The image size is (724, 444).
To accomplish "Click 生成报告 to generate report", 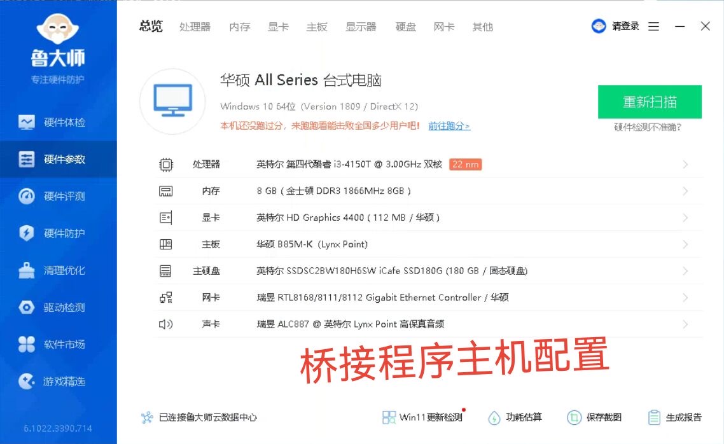I will [674, 417].
